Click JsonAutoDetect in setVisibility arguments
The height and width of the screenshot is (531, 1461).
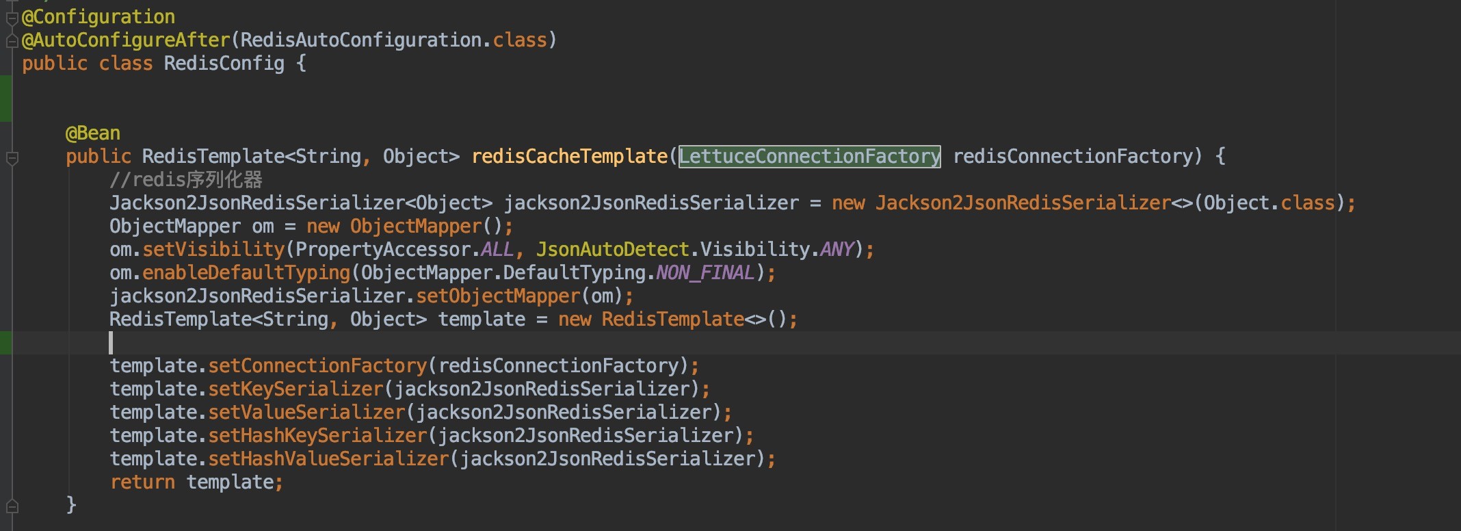(x=613, y=250)
